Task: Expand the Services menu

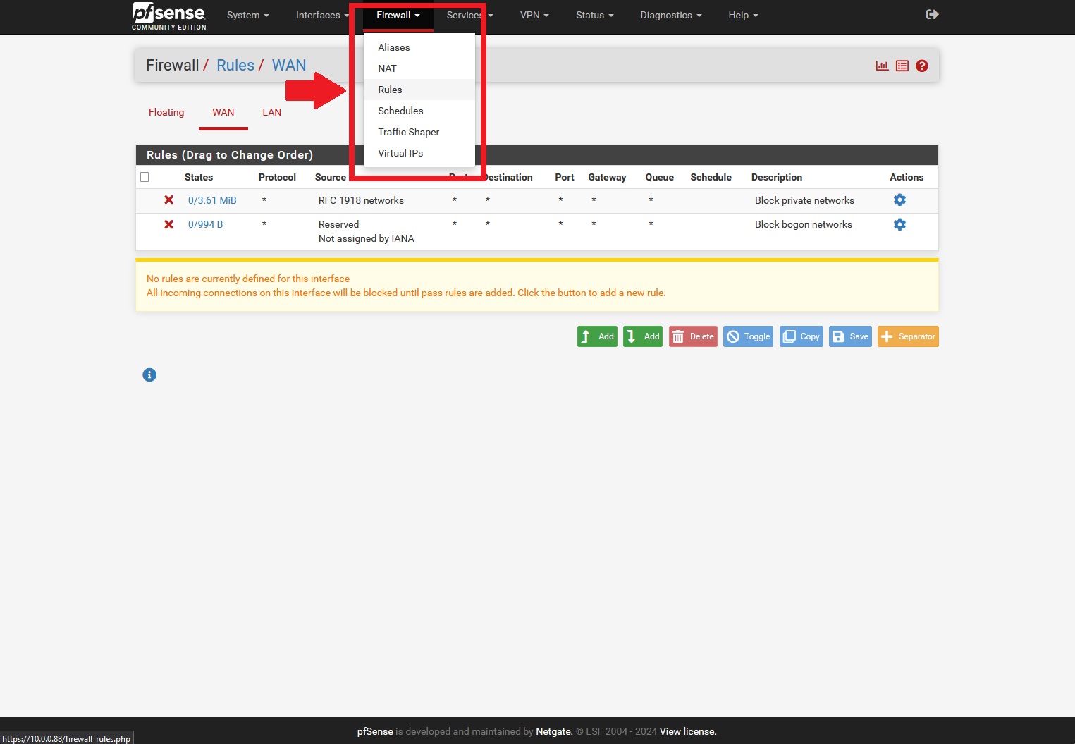Action: point(469,15)
